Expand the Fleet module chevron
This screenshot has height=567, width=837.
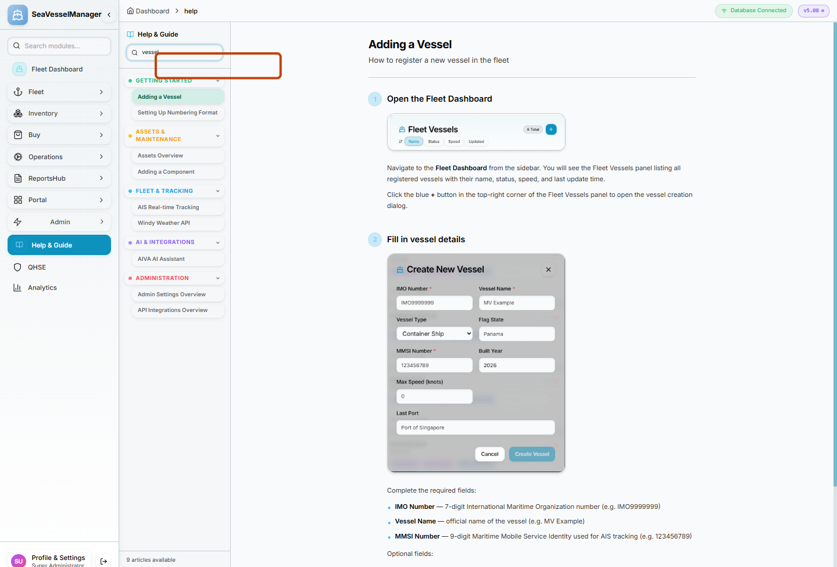101,92
